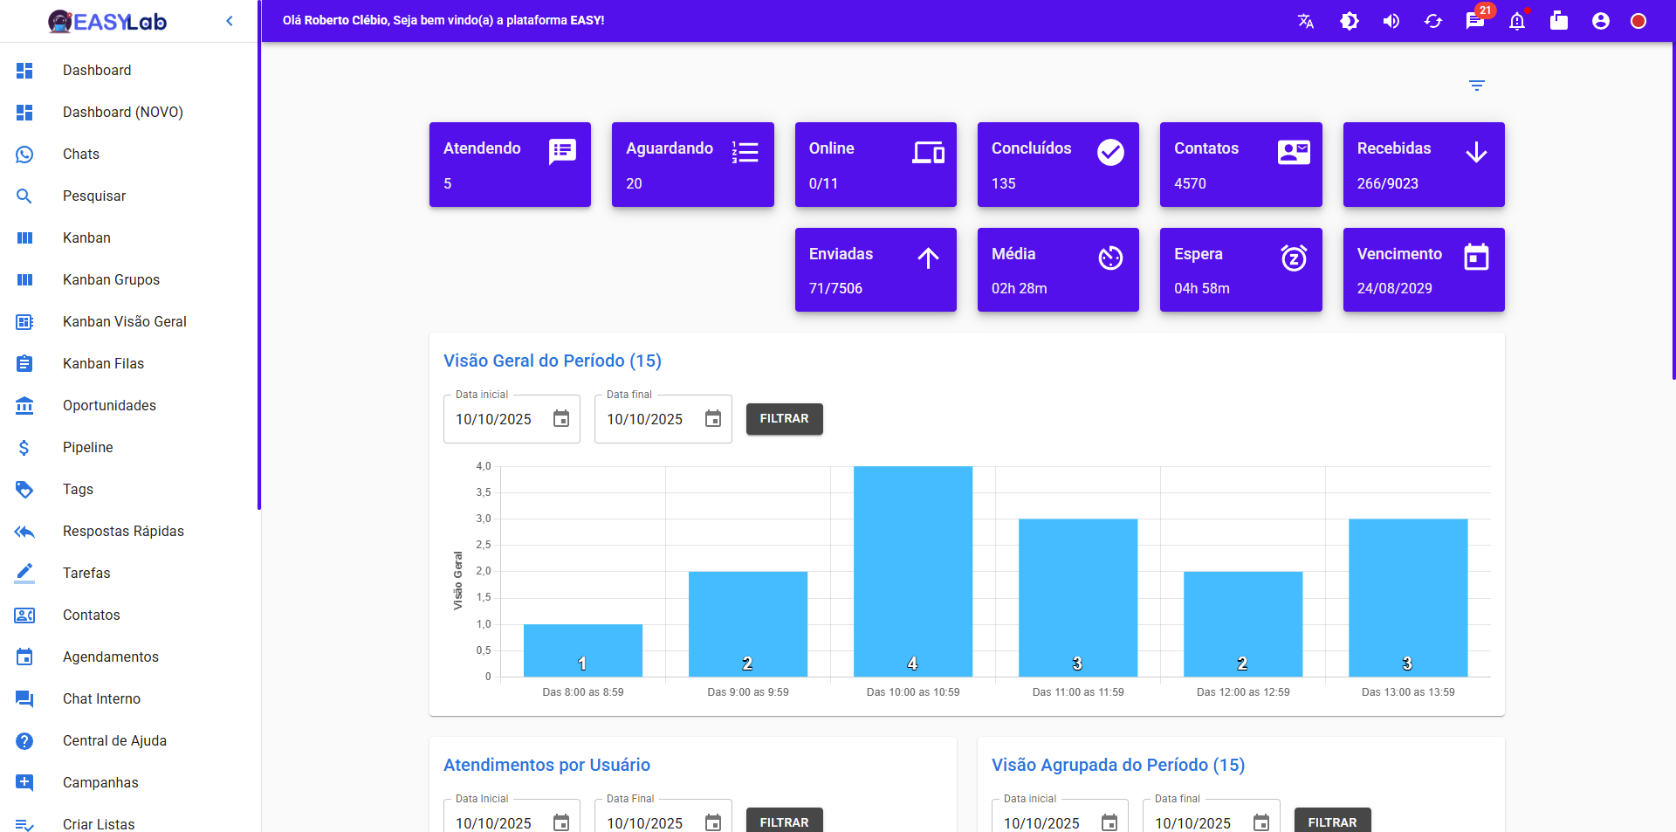Click the bar for Das 13:00 as 13:59
Image resolution: width=1676 pixels, height=832 pixels.
1408,598
